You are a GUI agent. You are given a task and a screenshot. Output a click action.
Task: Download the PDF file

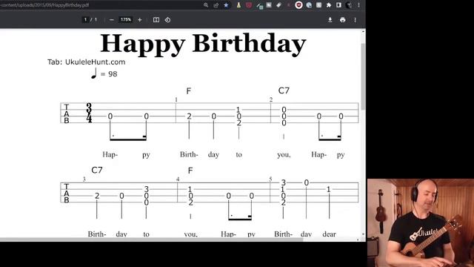330,20
